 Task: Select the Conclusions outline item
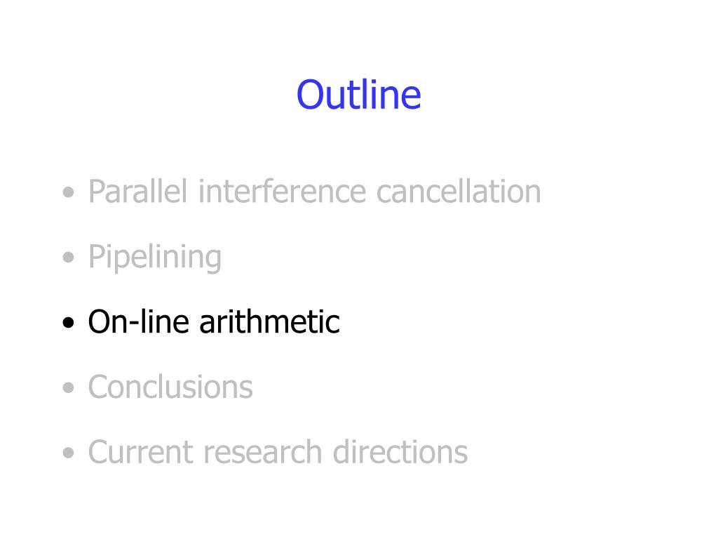click(x=170, y=387)
